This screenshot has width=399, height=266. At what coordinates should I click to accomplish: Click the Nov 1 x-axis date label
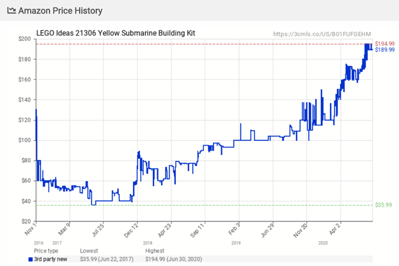pos(33,229)
